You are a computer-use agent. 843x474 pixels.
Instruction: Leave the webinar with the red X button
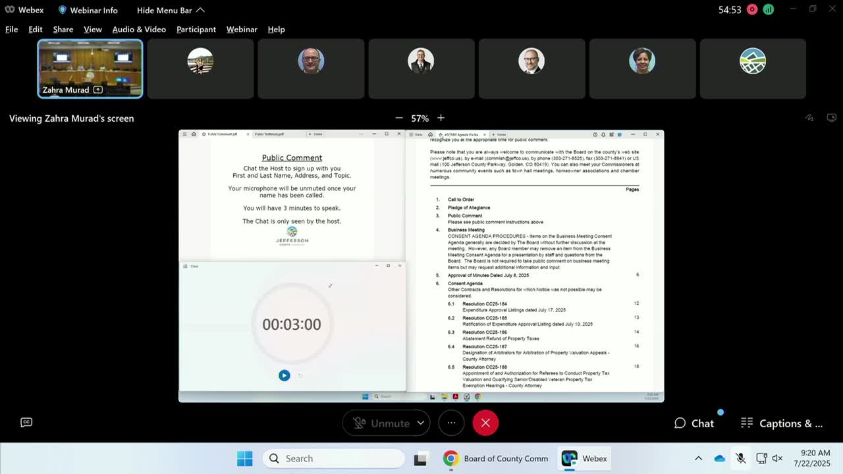[x=485, y=423]
